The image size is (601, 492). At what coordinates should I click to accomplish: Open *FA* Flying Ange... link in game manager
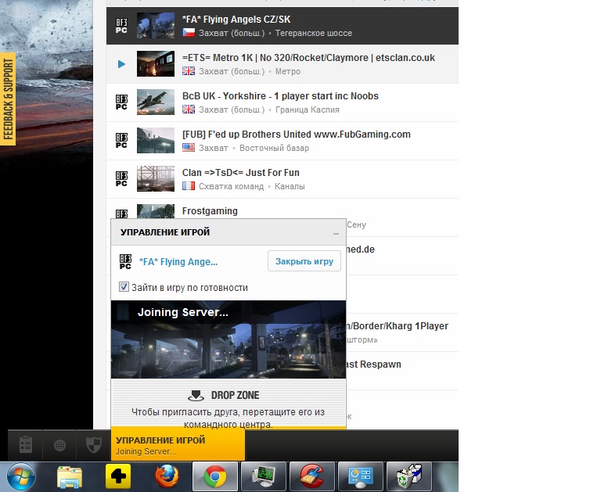click(178, 262)
